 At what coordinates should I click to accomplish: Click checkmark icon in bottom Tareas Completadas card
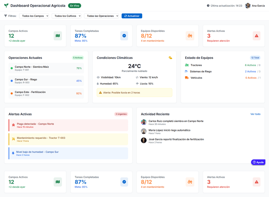click(124, 182)
